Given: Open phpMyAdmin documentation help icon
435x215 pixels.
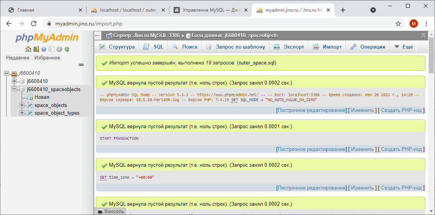Looking at the screenshot, I should click(44, 49).
